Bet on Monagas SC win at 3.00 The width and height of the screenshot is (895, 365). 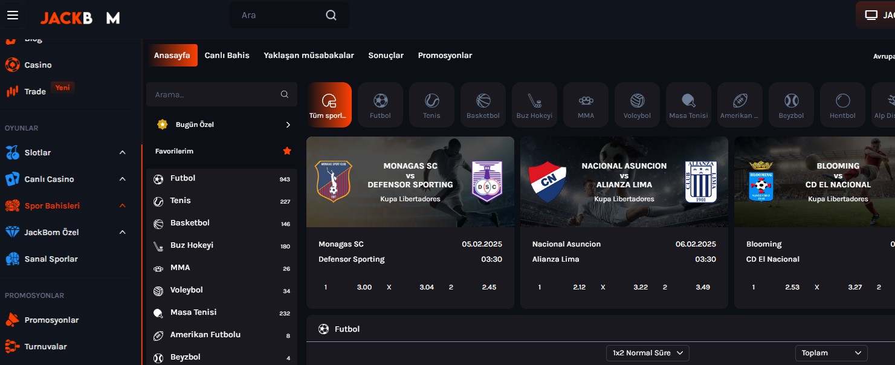point(364,287)
